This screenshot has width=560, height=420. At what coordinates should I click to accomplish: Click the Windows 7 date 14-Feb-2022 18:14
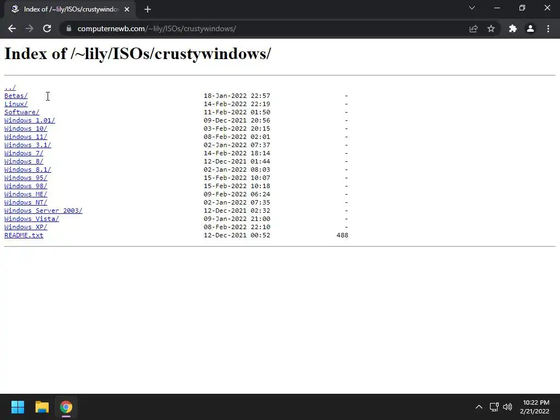tap(237, 153)
